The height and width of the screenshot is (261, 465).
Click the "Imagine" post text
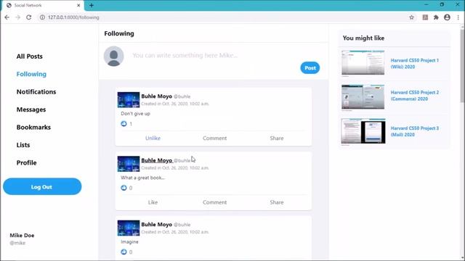point(129,241)
